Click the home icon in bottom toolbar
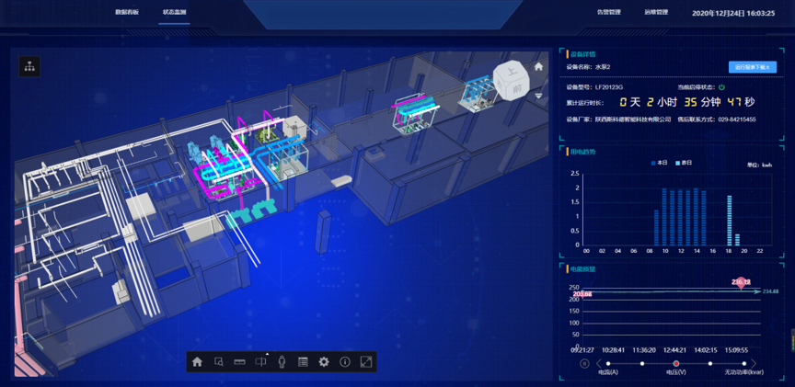Viewport: 795px width, 387px height. 197,362
